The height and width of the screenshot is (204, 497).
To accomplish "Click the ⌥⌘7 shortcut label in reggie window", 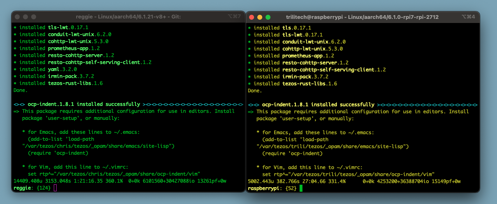I will 234,17.
